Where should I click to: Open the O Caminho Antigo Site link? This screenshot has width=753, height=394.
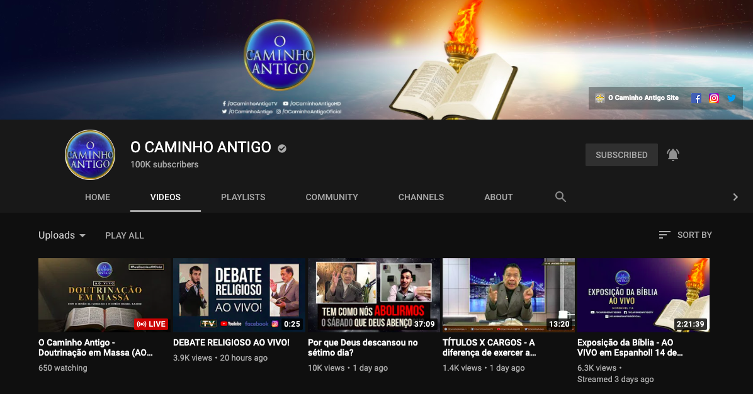pos(637,98)
